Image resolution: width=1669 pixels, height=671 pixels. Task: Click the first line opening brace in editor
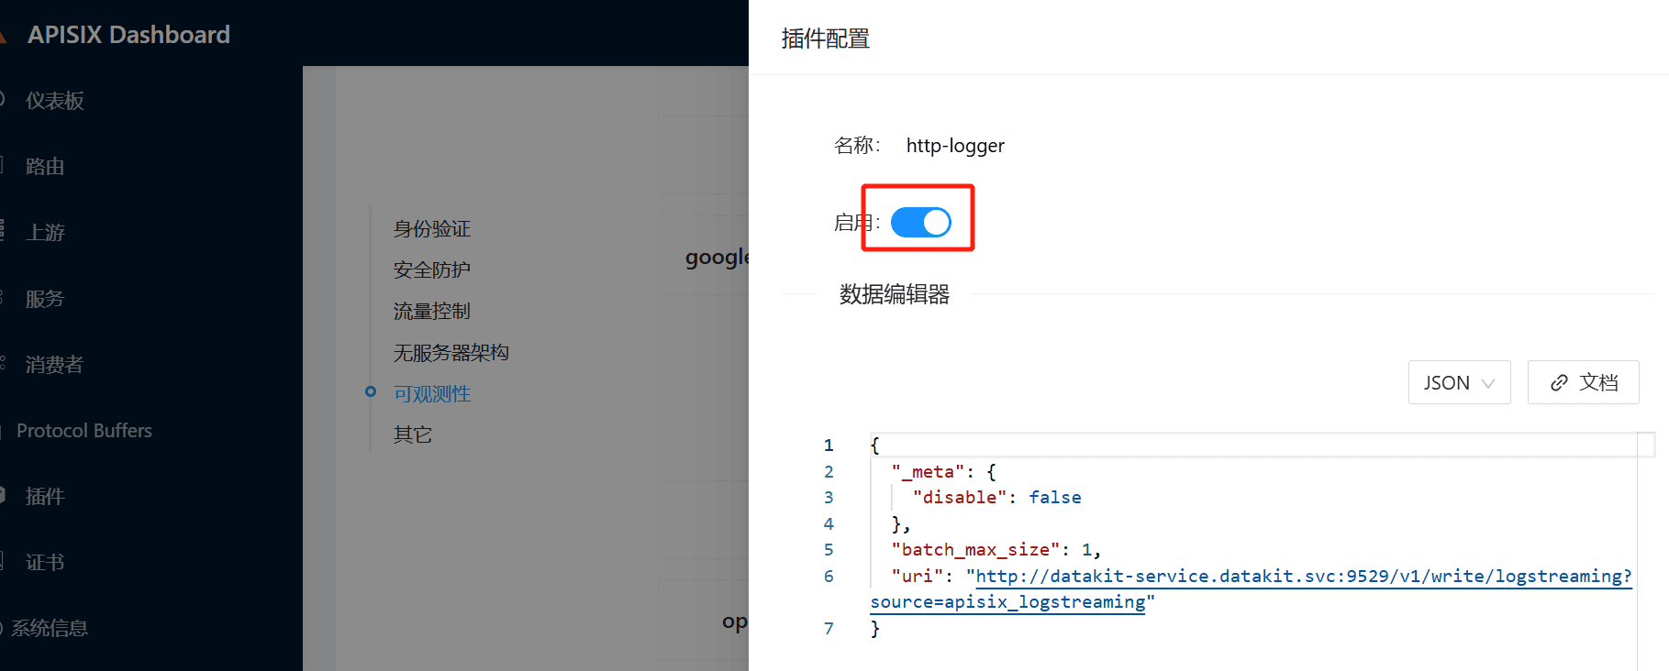(875, 445)
